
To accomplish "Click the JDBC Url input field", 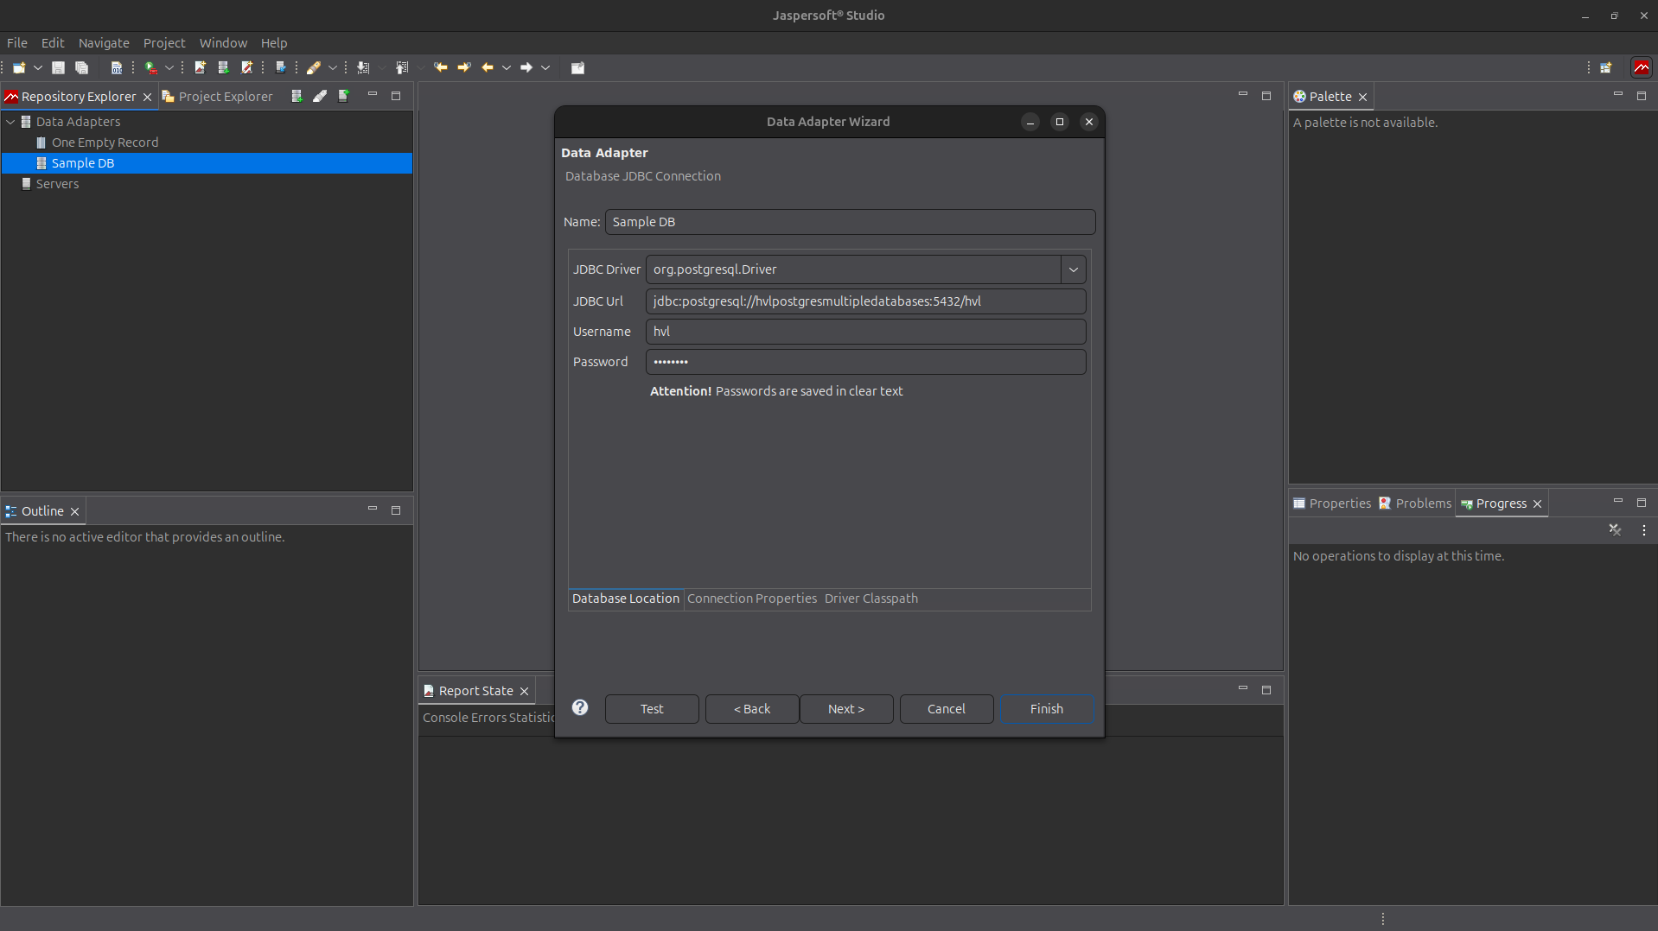I will click(x=866, y=301).
